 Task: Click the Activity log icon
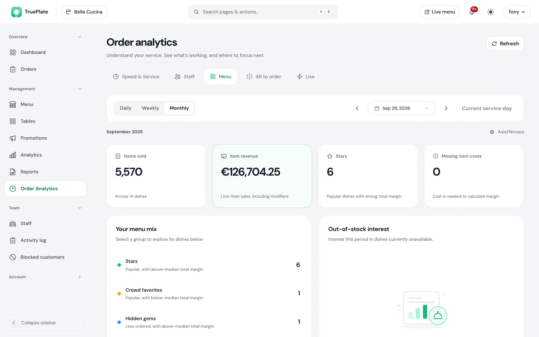pyautogui.click(x=13, y=240)
